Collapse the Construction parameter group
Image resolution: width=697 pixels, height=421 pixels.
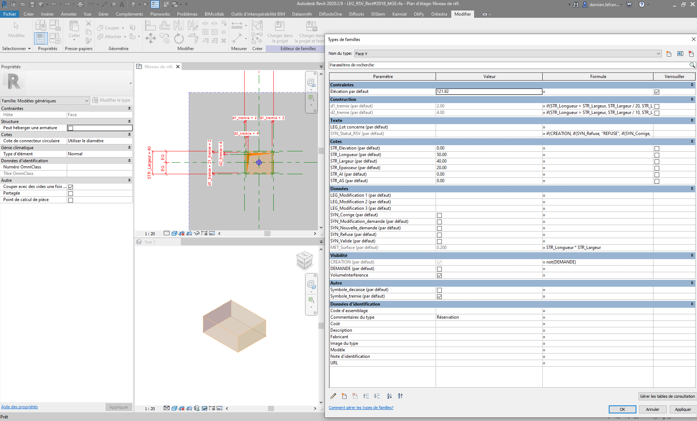tap(692, 99)
